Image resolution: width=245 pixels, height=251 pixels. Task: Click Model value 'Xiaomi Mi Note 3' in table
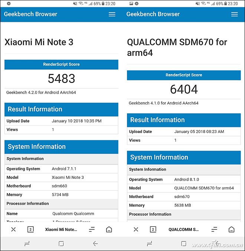[68, 177]
